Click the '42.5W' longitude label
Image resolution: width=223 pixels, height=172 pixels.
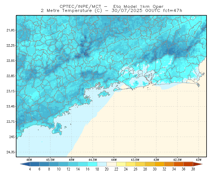[x=178, y=160]
